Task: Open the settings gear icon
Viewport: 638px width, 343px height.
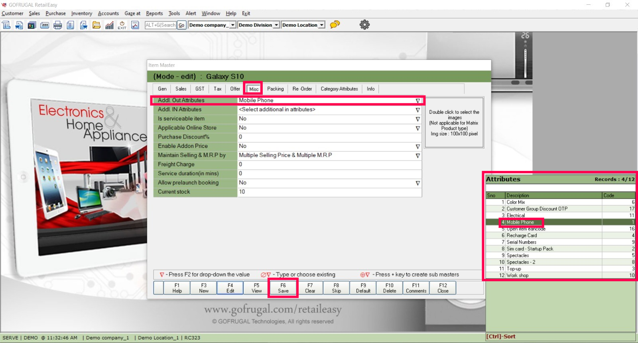Action: pos(364,25)
